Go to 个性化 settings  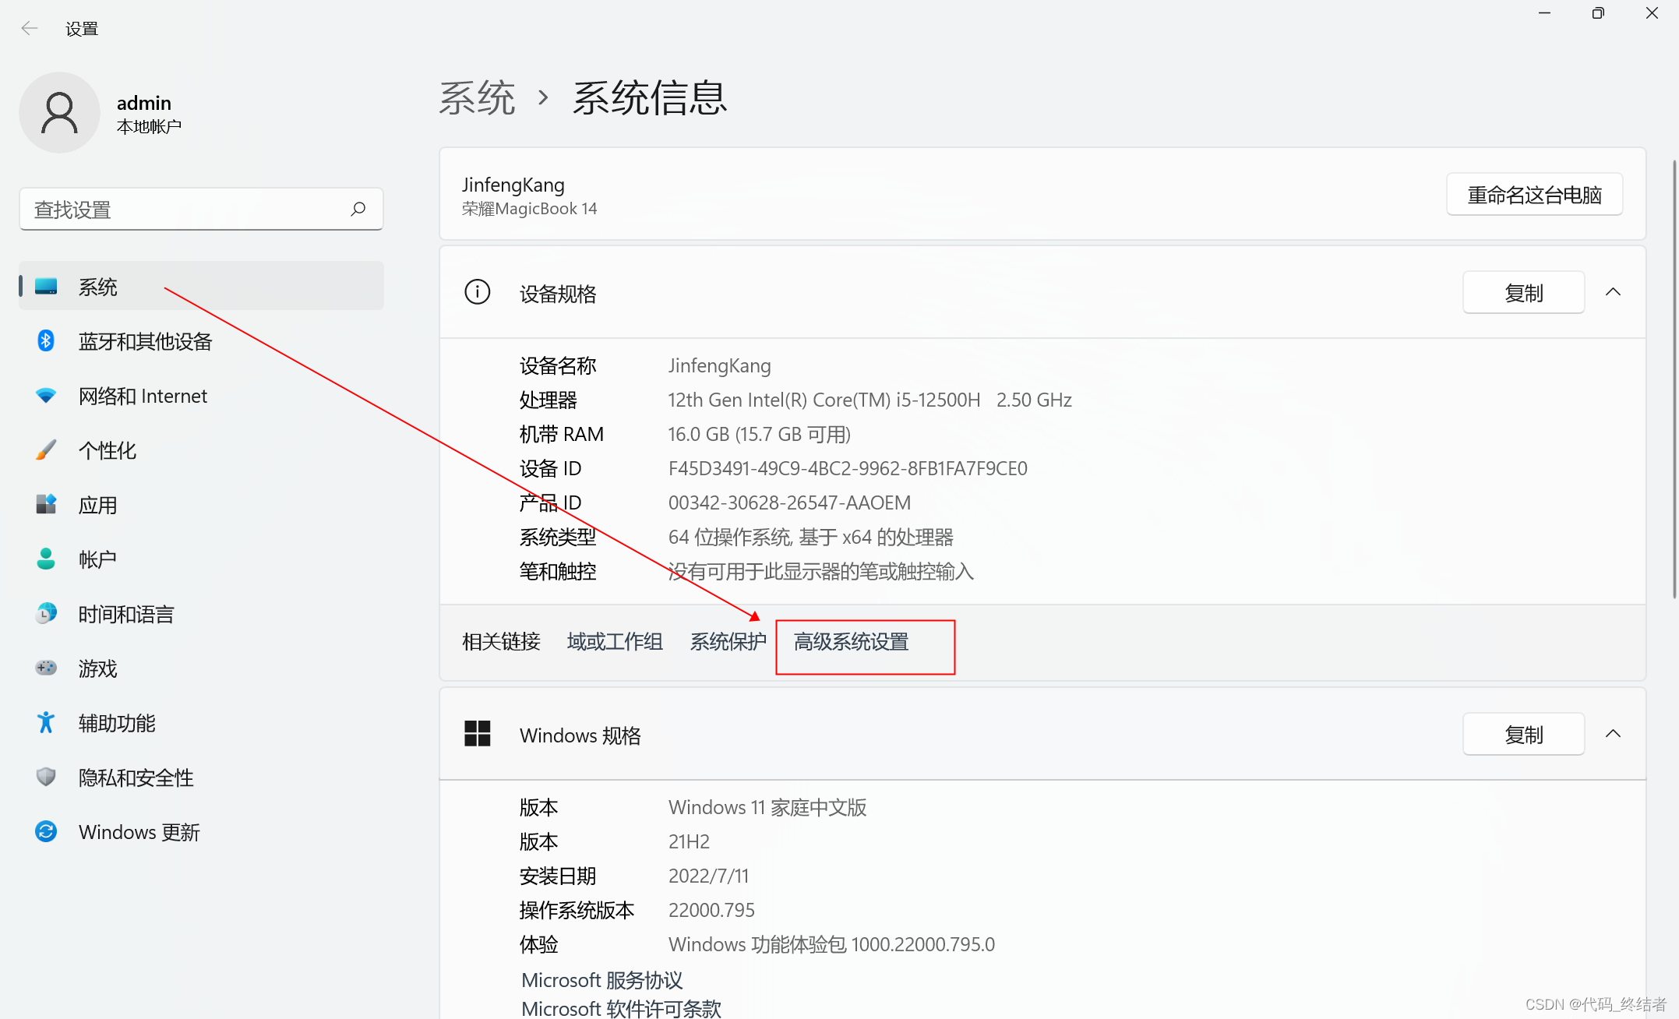pos(201,450)
